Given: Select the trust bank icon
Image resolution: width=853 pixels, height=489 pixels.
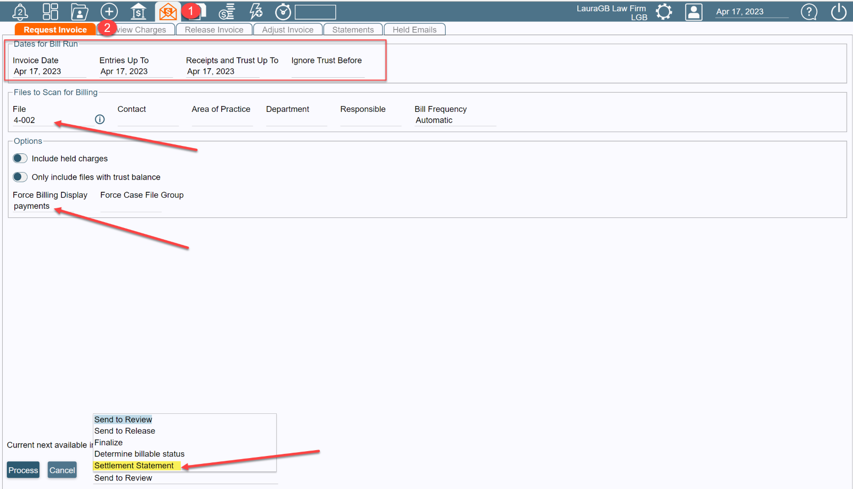Looking at the screenshot, I should click(x=138, y=11).
